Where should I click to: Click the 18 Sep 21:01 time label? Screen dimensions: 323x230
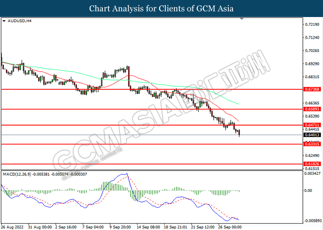click(x=175, y=227)
